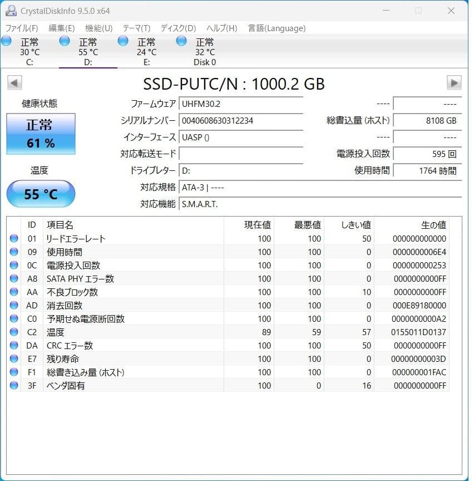
Task: Click status orb for drive D:
Action: coord(65,41)
